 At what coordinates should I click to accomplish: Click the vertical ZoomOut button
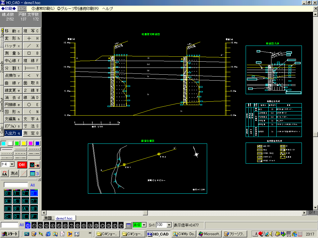tap(2, 105)
